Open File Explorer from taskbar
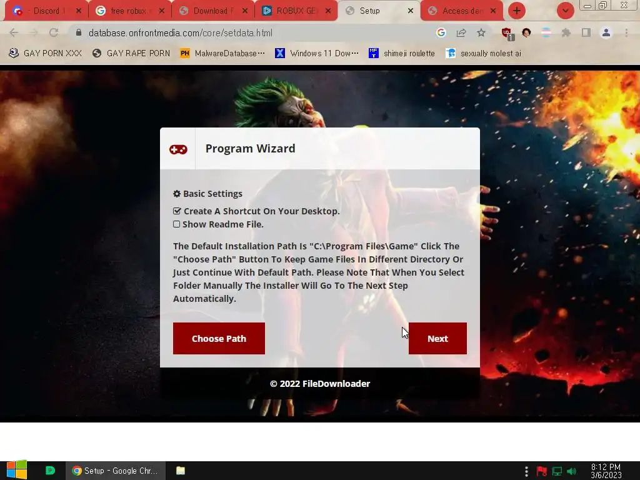Viewport: 640px width, 480px height. [x=181, y=471]
